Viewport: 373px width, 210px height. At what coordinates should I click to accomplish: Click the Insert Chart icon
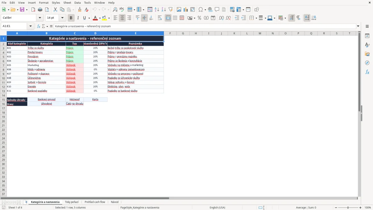click(186, 10)
